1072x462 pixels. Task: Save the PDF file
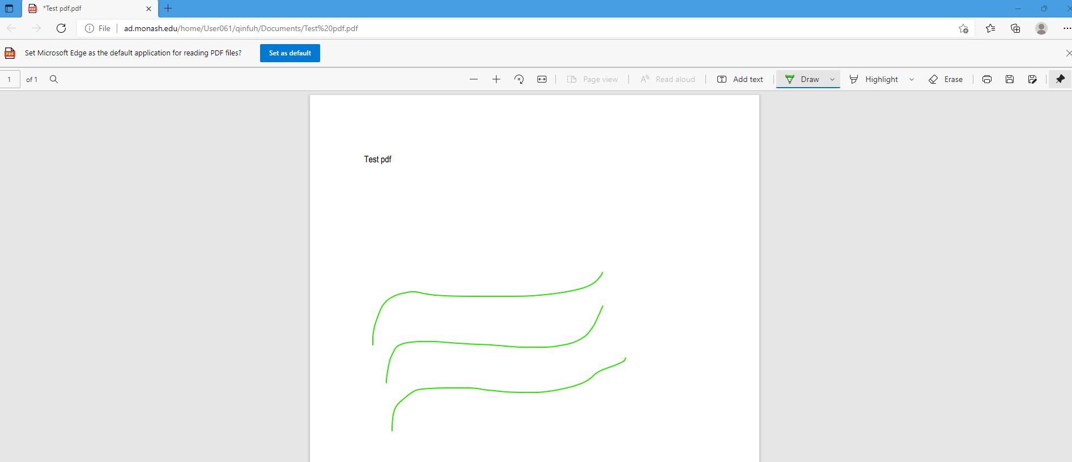click(1010, 79)
